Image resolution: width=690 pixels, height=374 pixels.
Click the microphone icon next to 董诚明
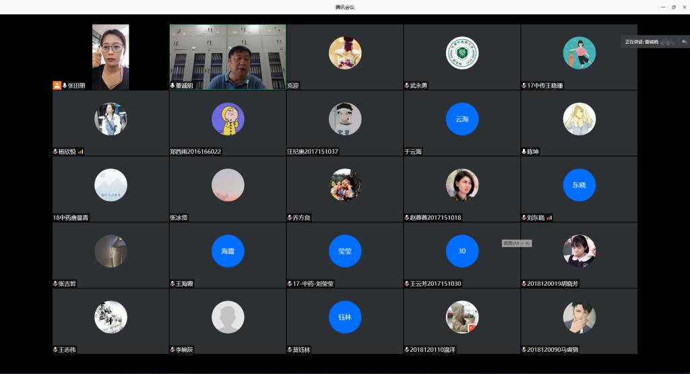coord(172,86)
